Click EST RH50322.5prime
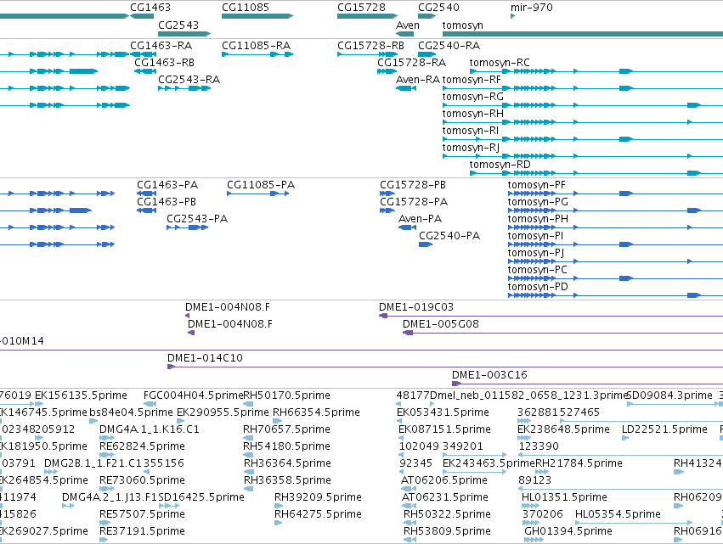The image size is (723, 544). 447,515
